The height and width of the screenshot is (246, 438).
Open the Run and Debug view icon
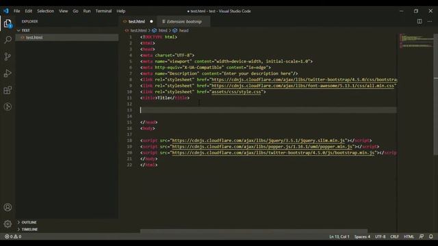pos(8,73)
